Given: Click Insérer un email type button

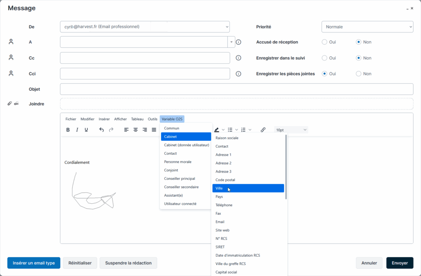Looking at the screenshot, I should 34,263.
